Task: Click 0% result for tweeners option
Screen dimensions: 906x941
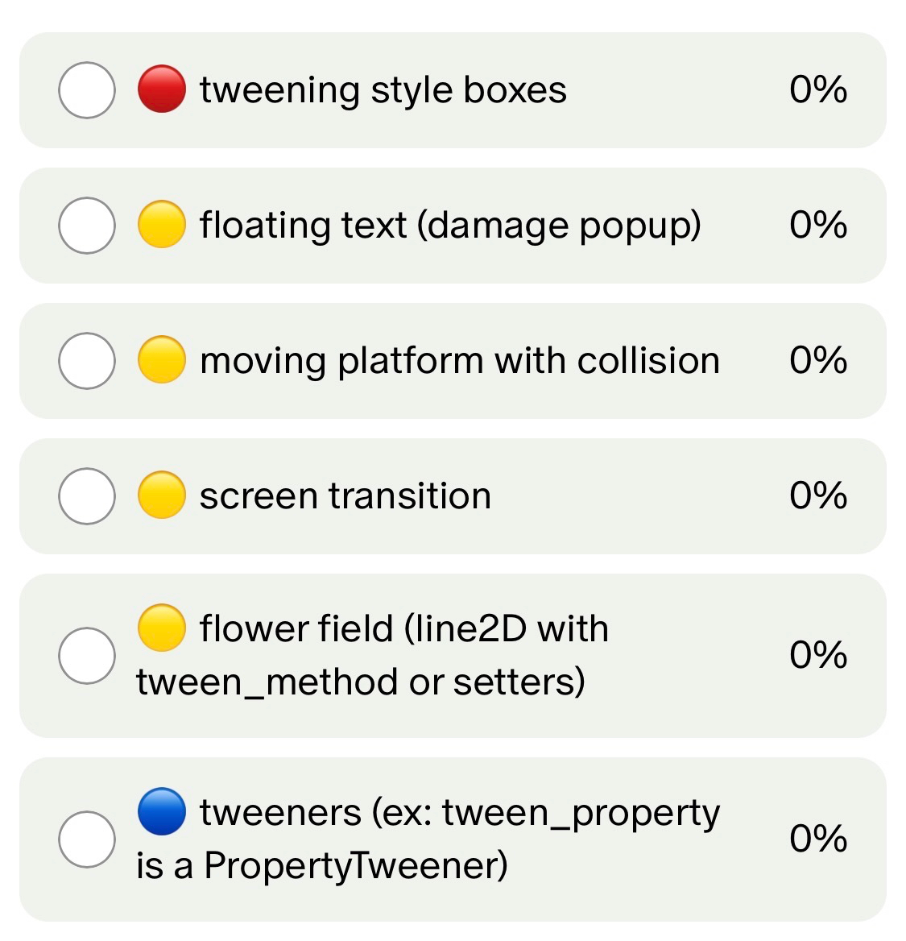Action: pos(818,839)
